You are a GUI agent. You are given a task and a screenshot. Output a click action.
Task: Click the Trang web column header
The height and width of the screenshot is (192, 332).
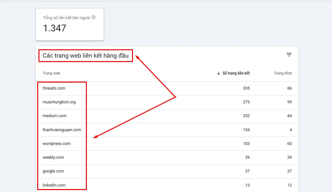click(51, 73)
